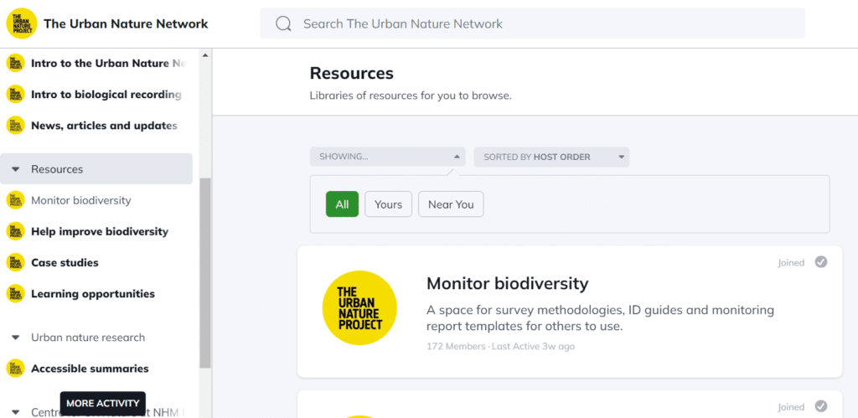This screenshot has width=858, height=418.
Task: Click icon beside Accessible summaries
Action: click(15, 369)
